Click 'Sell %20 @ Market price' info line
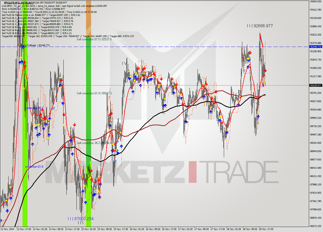The height and width of the screenshot is (232, 323). 41,15
